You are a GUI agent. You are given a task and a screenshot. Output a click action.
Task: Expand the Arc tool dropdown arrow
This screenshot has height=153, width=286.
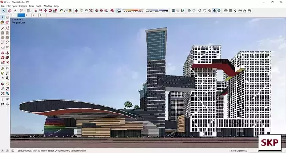(x=25, y=11)
